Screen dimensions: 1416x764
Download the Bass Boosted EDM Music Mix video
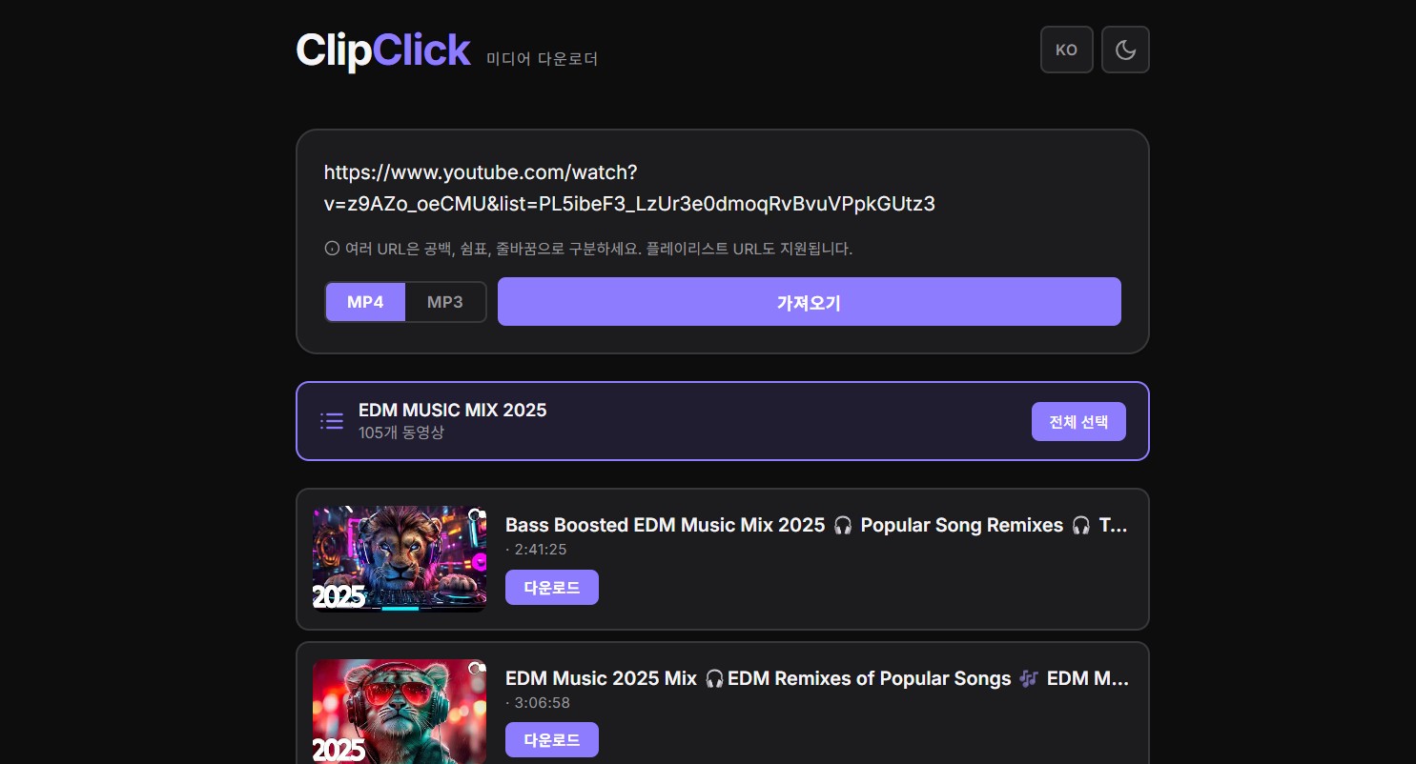552,588
